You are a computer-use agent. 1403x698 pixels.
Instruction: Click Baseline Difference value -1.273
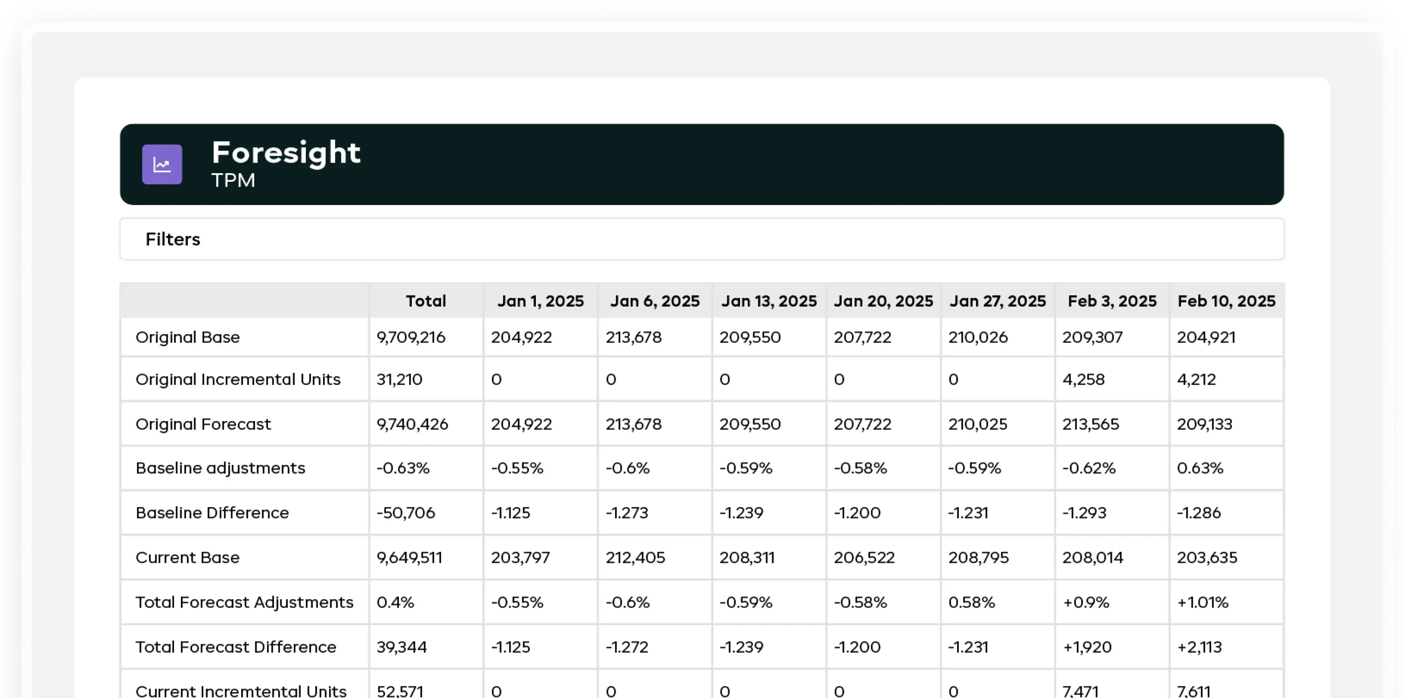point(627,513)
